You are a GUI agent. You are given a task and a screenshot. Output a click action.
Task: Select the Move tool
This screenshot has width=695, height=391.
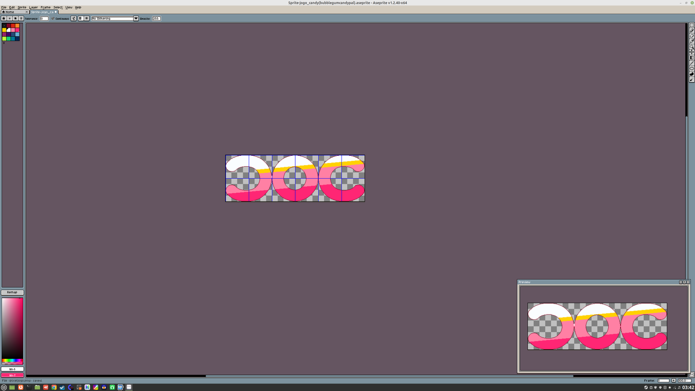click(692, 52)
